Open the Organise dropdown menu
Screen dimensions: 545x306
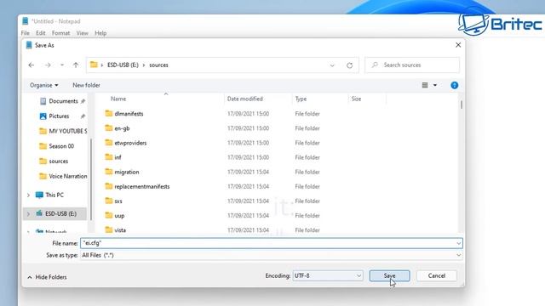43,85
